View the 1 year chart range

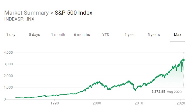tap(130, 35)
